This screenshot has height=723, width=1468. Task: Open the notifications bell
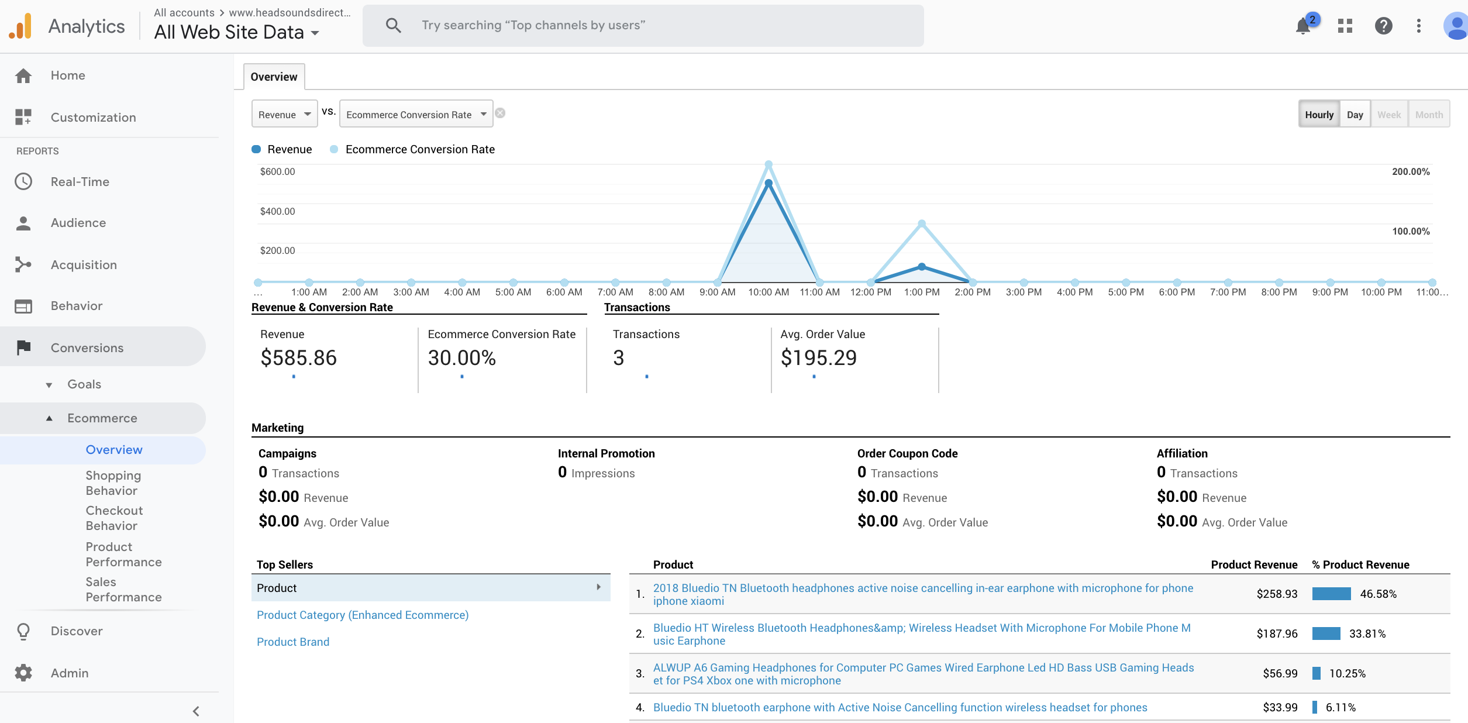(x=1302, y=26)
